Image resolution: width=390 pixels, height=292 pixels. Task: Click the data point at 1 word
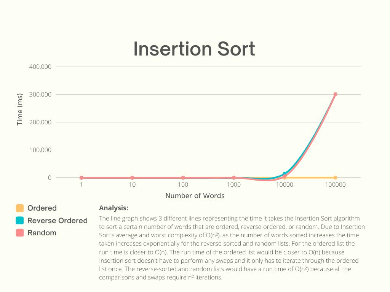[x=82, y=178]
